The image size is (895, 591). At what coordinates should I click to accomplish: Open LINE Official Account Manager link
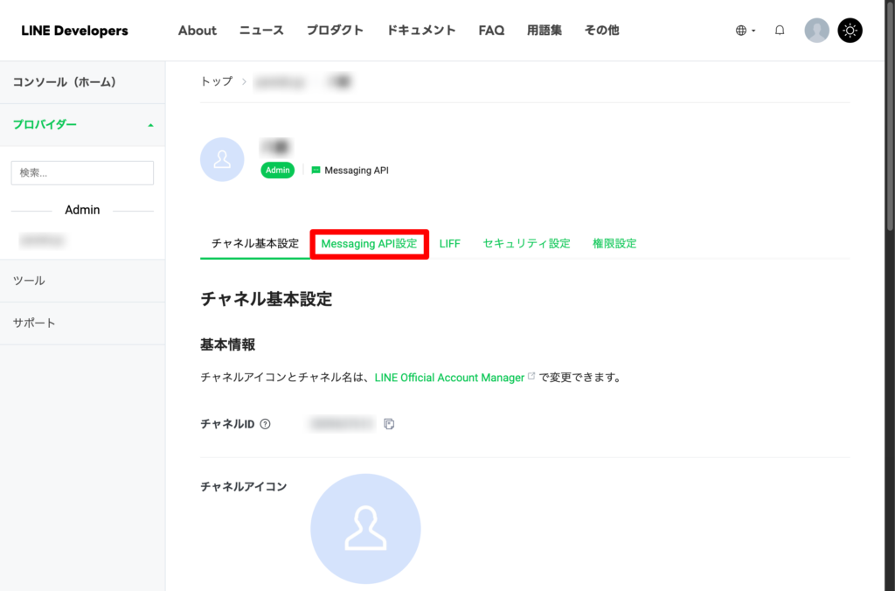pos(449,378)
